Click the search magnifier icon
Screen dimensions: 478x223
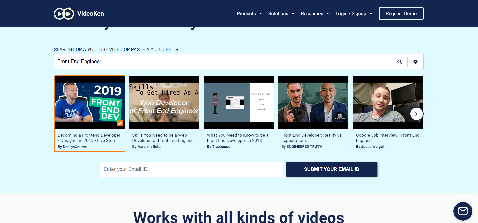(x=399, y=62)
